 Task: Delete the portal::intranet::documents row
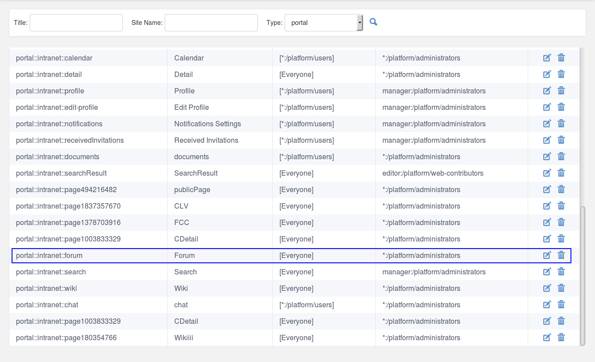561,157
